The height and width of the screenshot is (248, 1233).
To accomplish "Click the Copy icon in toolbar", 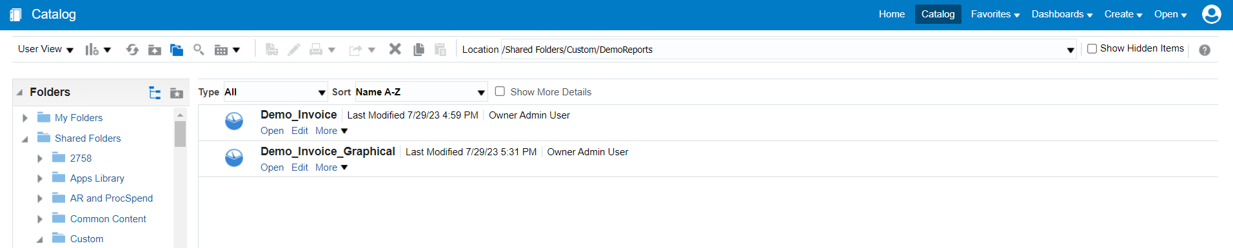I will tap(419, 50).
